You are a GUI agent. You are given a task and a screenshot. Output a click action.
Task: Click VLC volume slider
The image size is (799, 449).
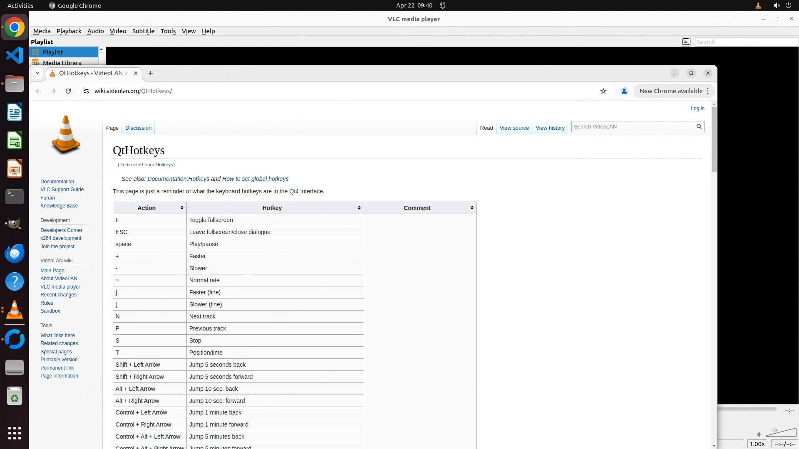click(781, 433)
